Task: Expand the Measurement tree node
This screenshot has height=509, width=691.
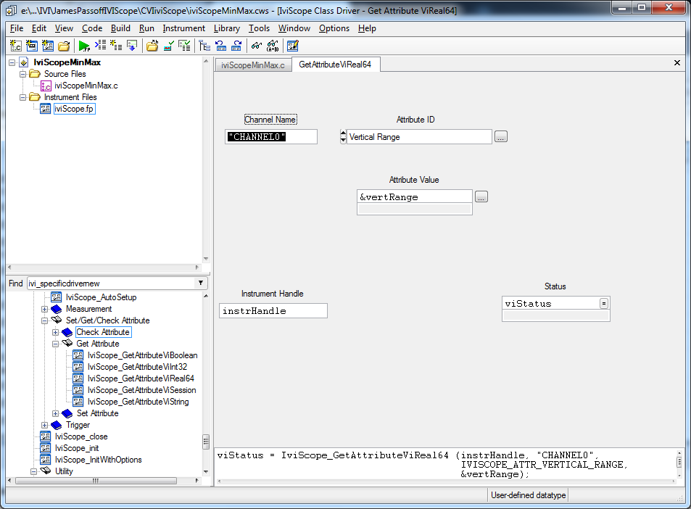Action: click(x=45, y=309)
